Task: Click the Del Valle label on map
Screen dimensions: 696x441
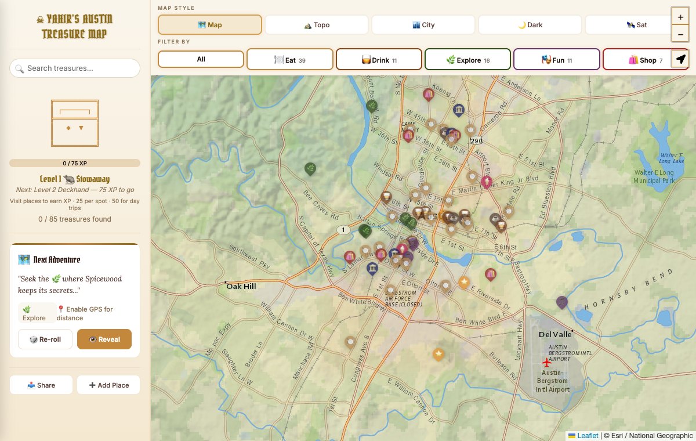Action: (x=555, y=335)
